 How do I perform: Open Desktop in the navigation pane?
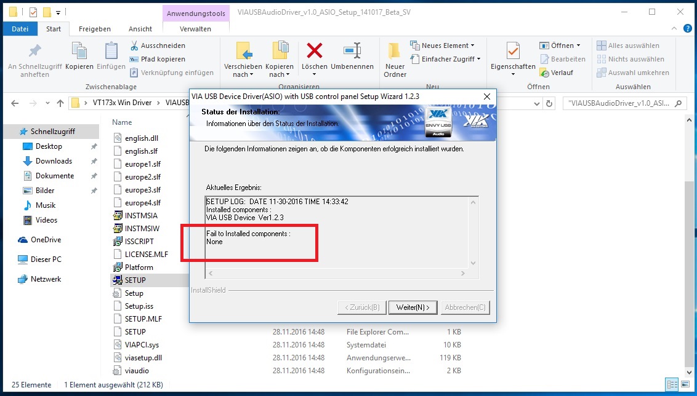coord(49,146)
